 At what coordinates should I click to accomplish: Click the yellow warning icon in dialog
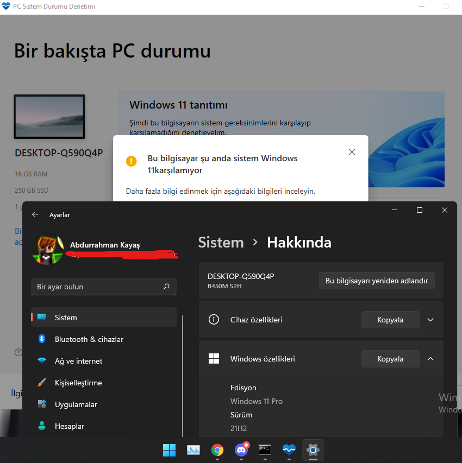(x=132, y=161)
